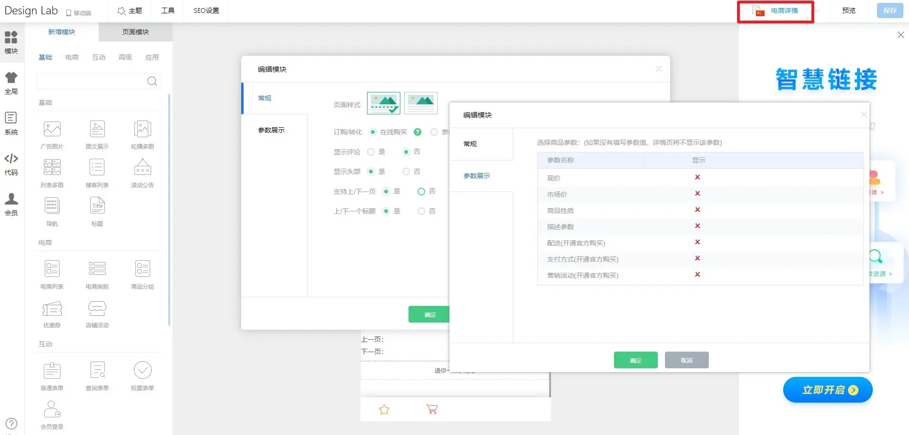Click the search magnifier icon in module search
This screenshot has width=909, height=435.
coord(152,81)
